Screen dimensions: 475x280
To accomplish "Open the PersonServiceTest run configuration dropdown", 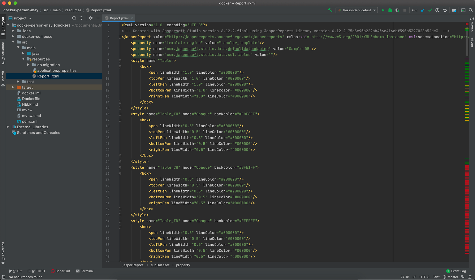I will point(357,10).
